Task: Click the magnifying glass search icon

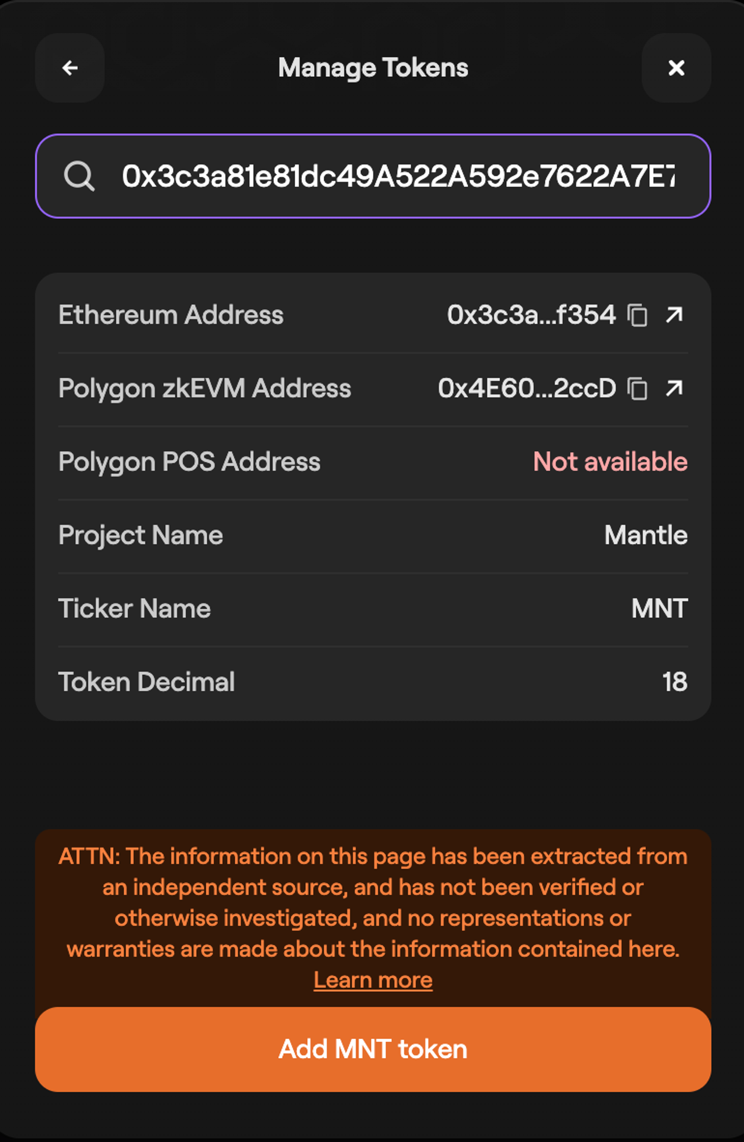Action: click(79, 176)
